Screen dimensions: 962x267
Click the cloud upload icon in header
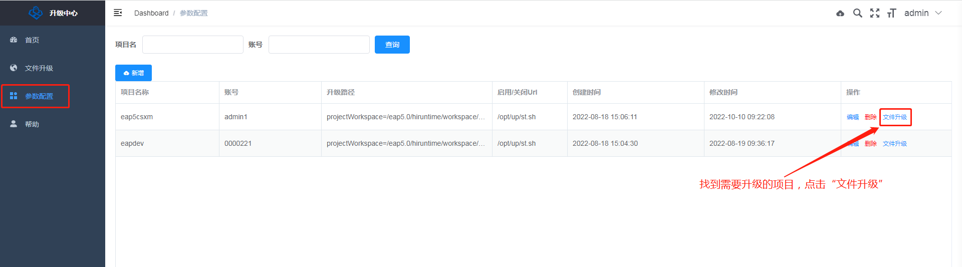tap(840, 14)
